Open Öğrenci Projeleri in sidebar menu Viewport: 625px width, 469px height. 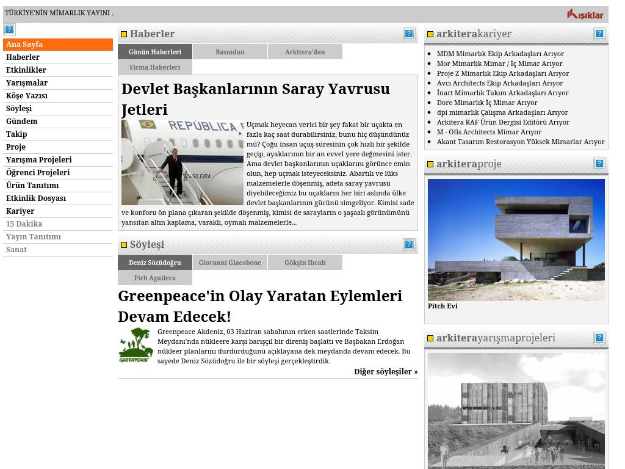pos(58,172)
